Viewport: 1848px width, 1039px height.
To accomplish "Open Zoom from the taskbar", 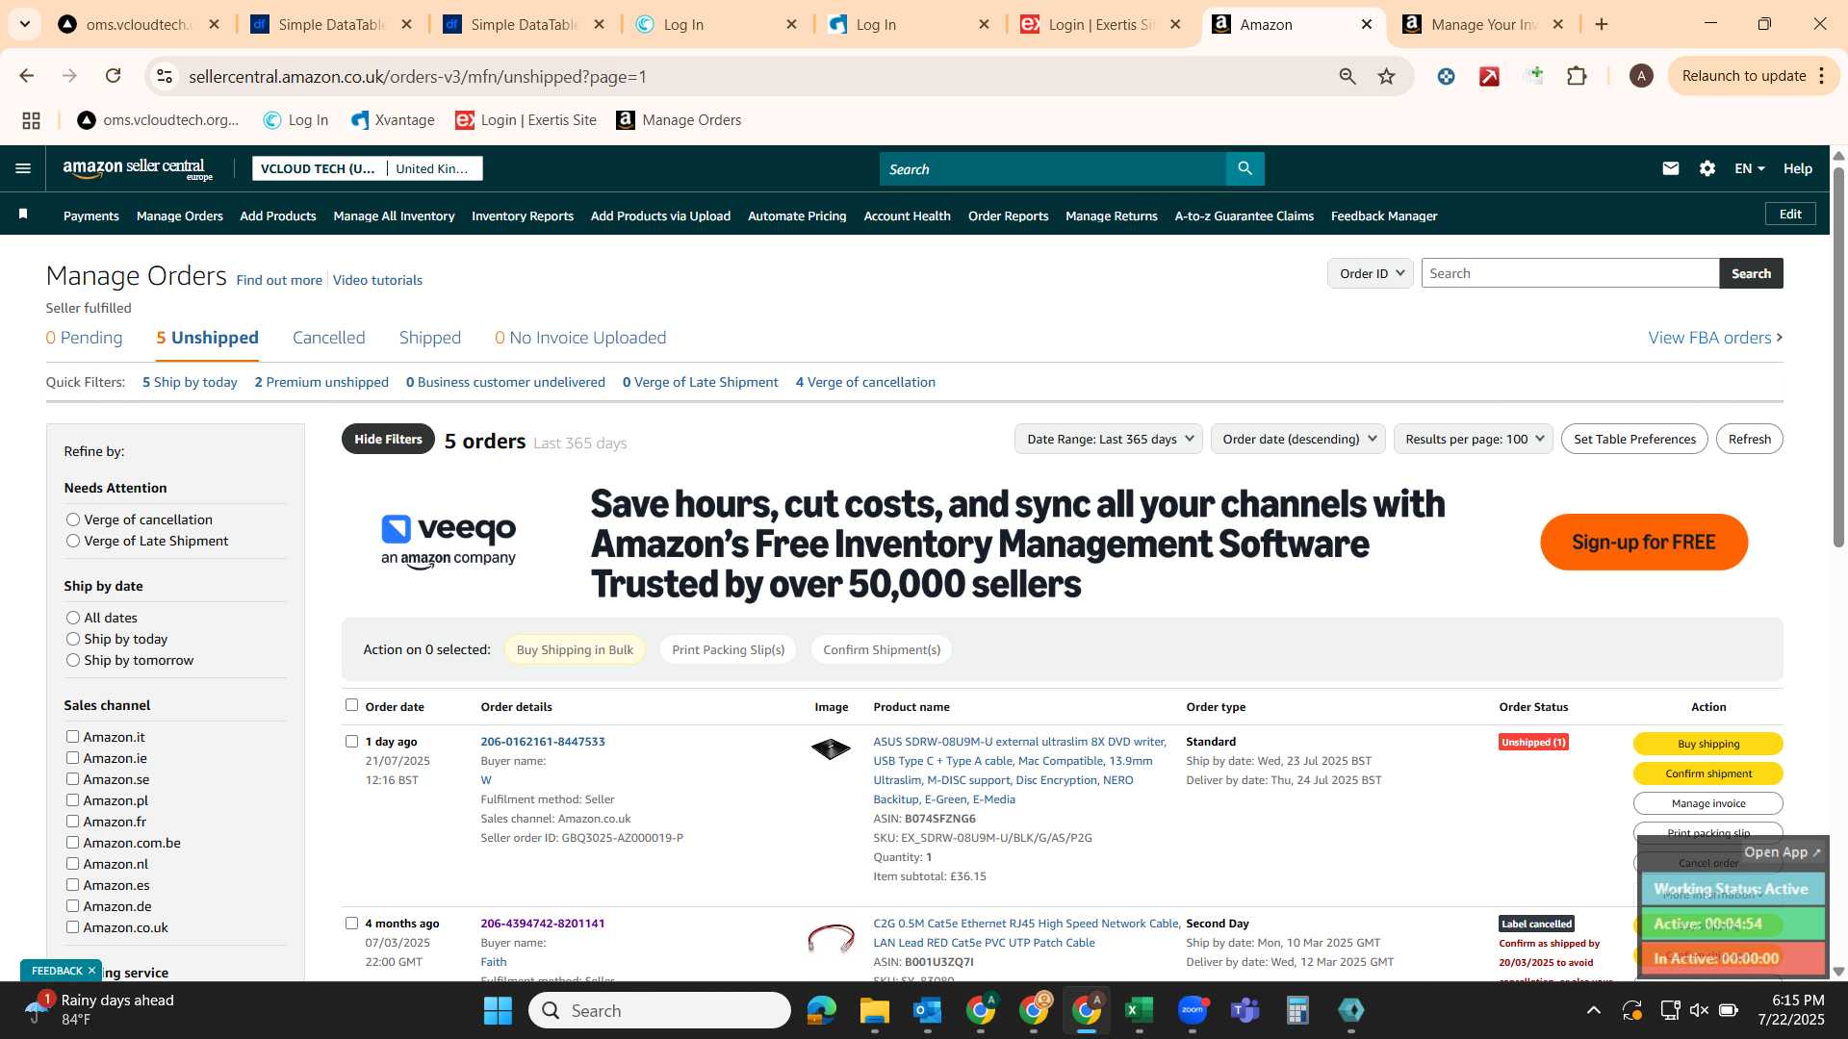I will [1193, 1010].
